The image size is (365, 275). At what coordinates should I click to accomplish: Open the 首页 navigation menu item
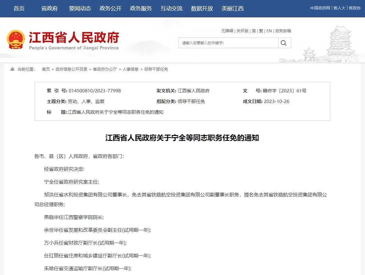click(19, 9)
